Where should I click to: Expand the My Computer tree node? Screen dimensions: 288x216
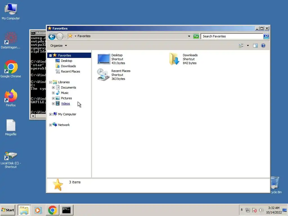point(51,114)
